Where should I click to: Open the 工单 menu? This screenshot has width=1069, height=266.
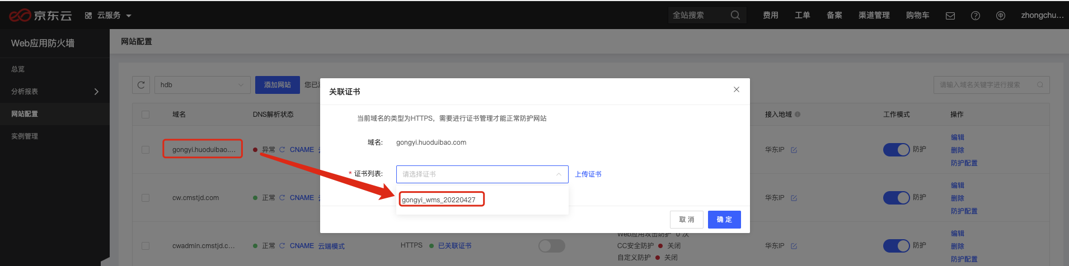click(x=803, y=15)
